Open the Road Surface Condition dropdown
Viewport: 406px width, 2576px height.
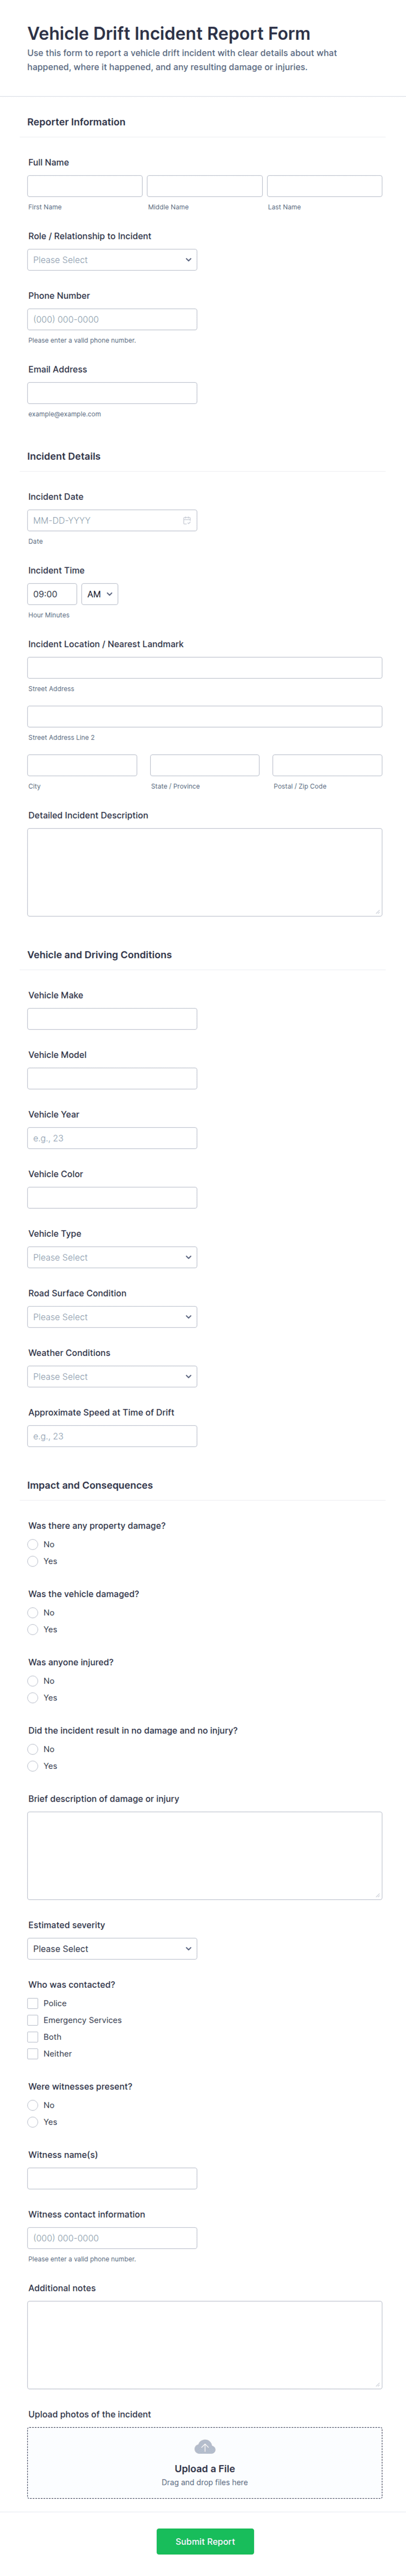click(112, 1317)
